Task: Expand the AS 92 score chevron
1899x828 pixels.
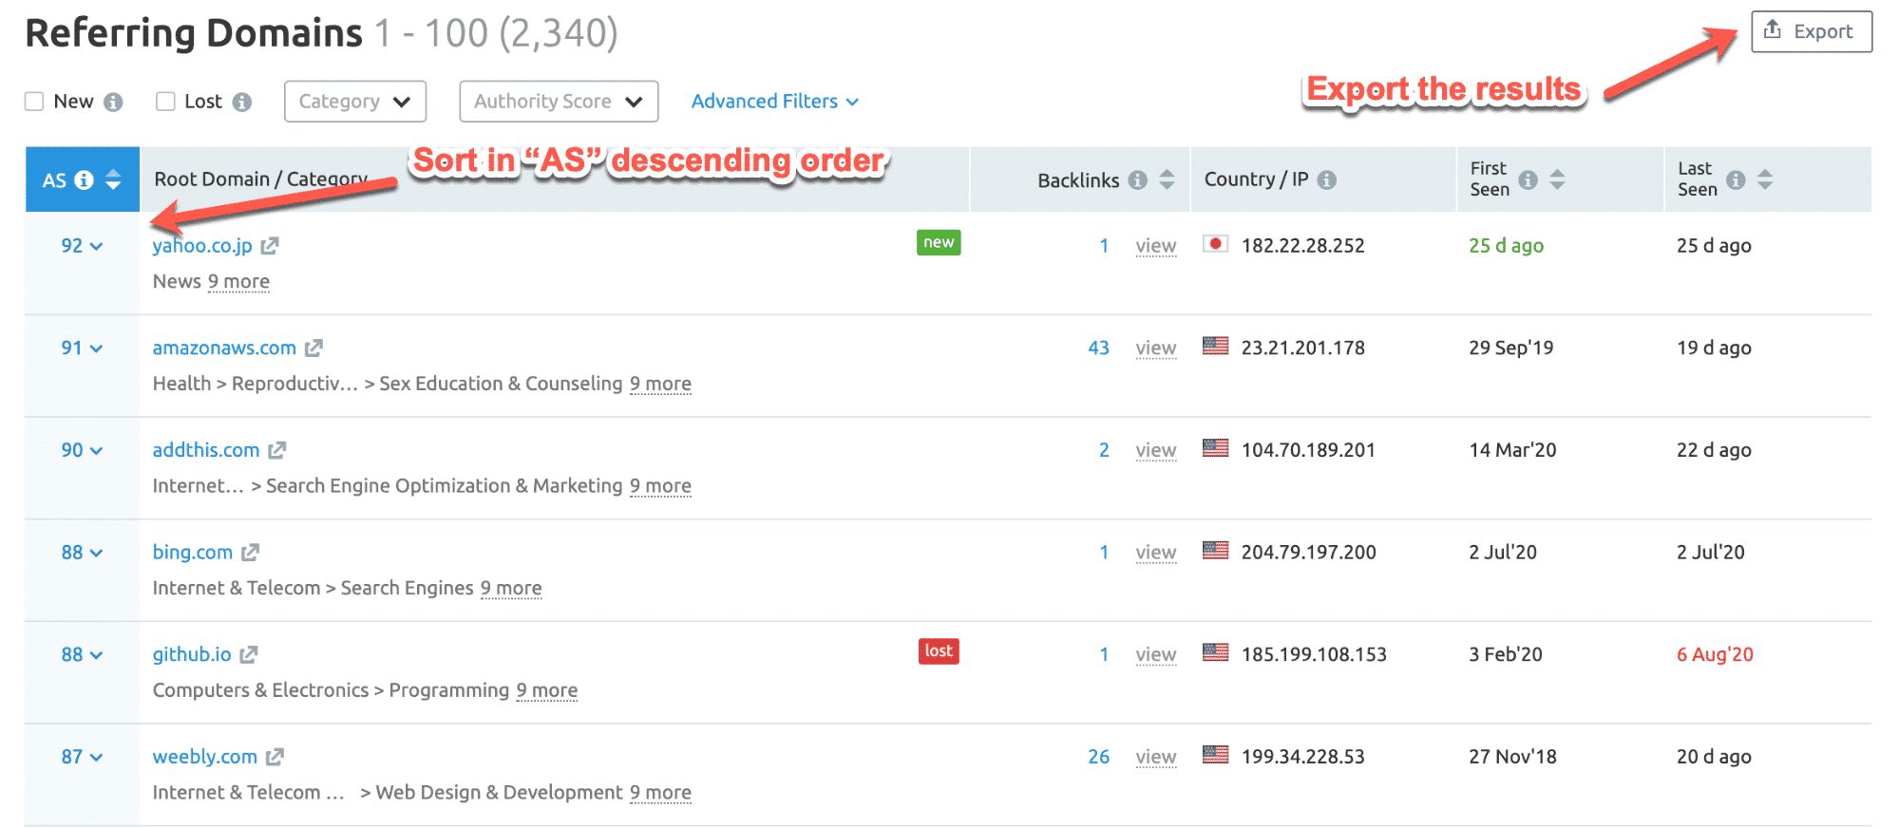Action: [96, 247]
